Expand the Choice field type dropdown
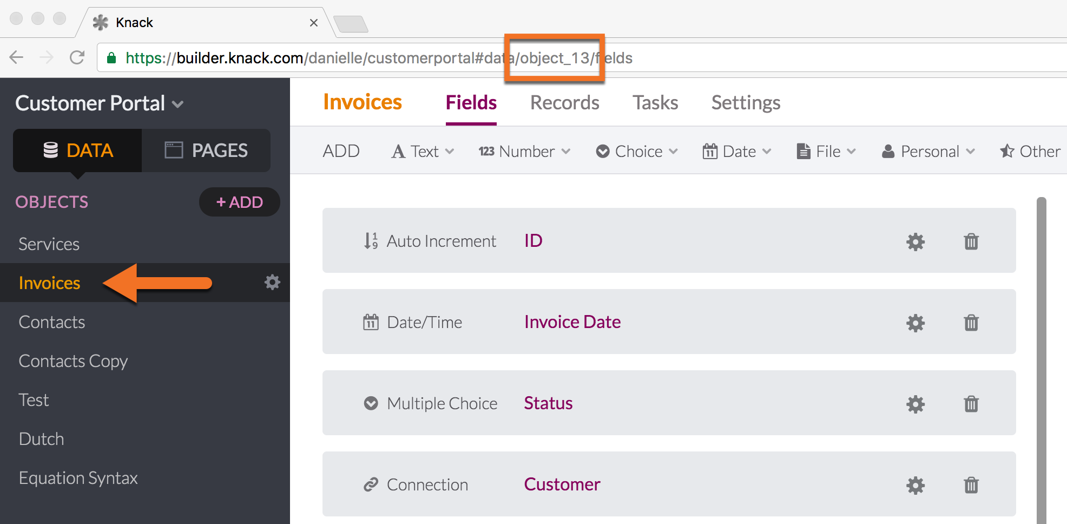The height and width of the screenshot is (524, 1067). coord(637,152)
